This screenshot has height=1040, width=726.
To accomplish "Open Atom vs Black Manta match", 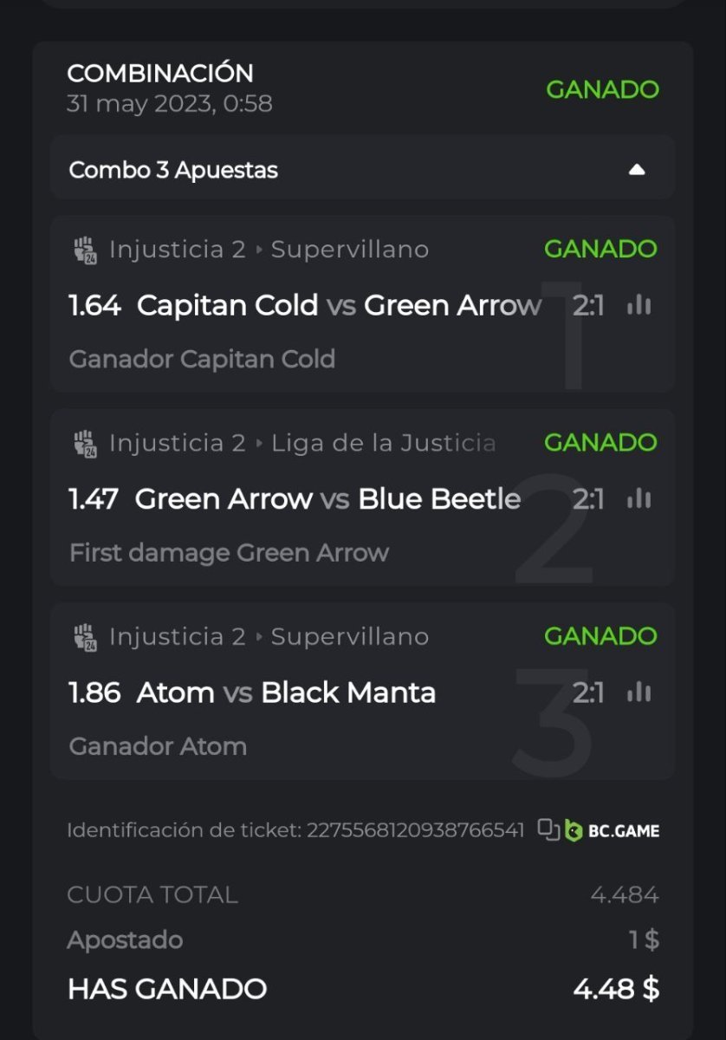I will (286, 692).
